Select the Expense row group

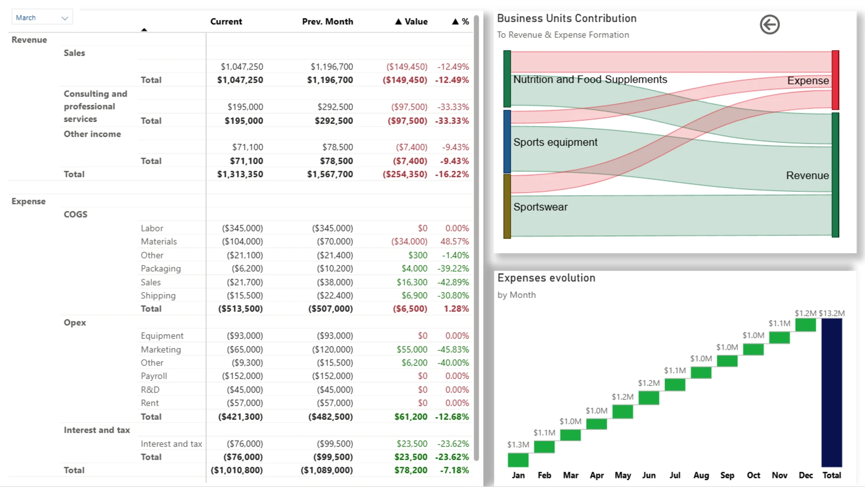click(x=28, y=201)
